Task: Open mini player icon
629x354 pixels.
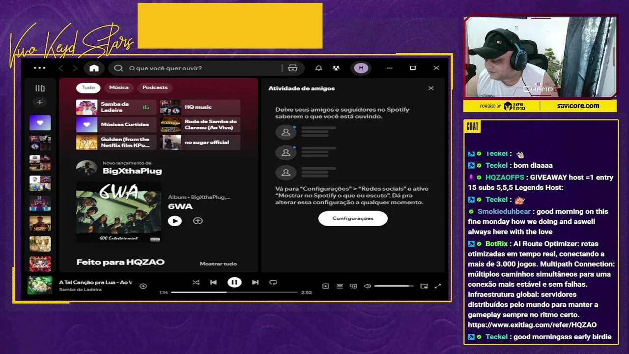Action: click(424, 286)
